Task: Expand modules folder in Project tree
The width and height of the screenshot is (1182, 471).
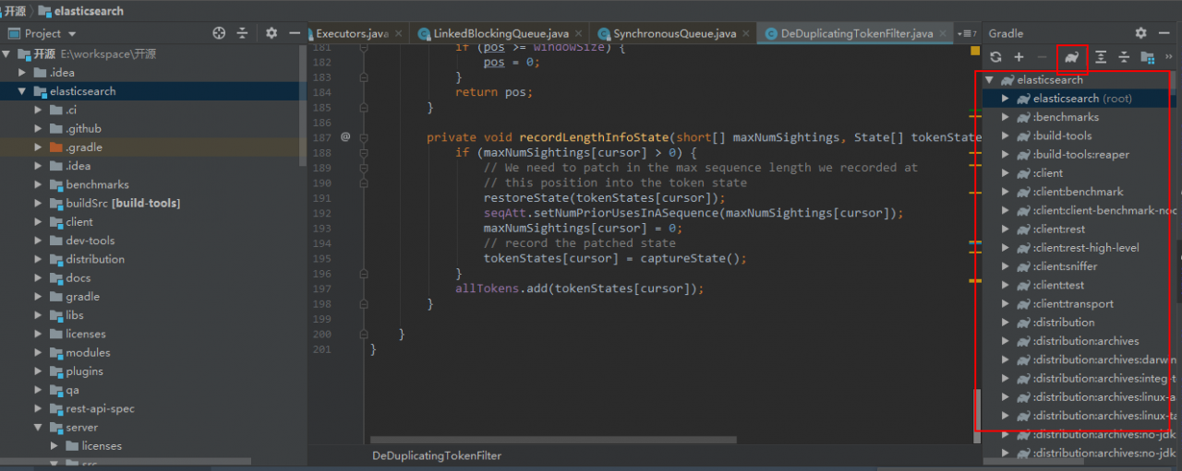Action: [39, 352]
